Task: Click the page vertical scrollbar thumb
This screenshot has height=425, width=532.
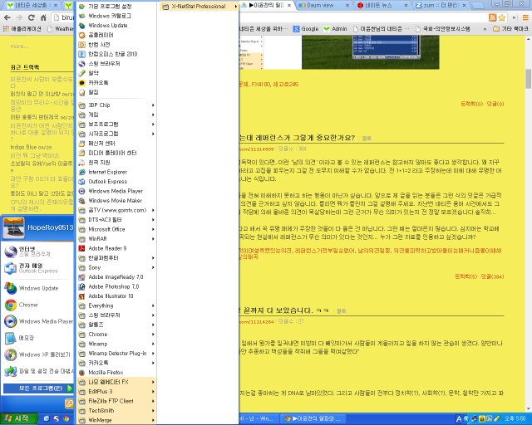Action: (529, 78)
